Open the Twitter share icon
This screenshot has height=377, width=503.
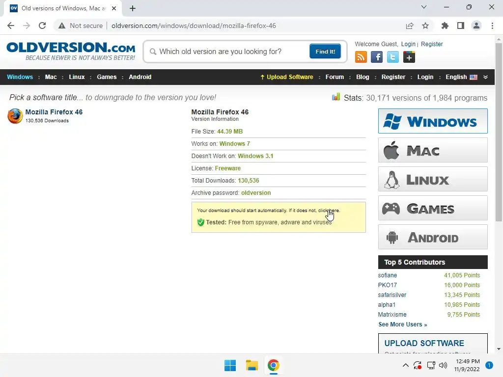[393, 57]
